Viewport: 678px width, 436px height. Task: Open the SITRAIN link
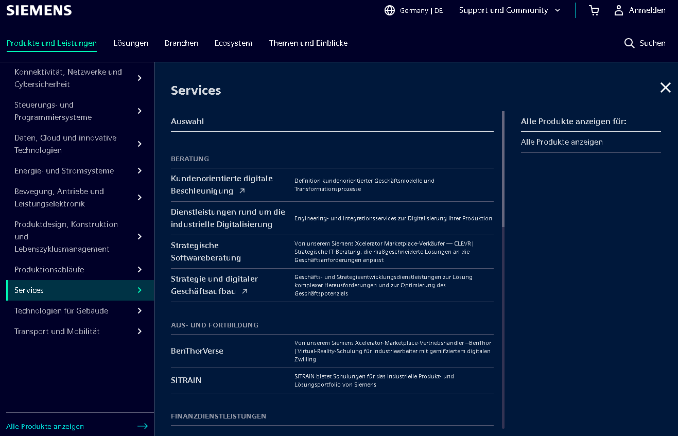tap(186, 380)
